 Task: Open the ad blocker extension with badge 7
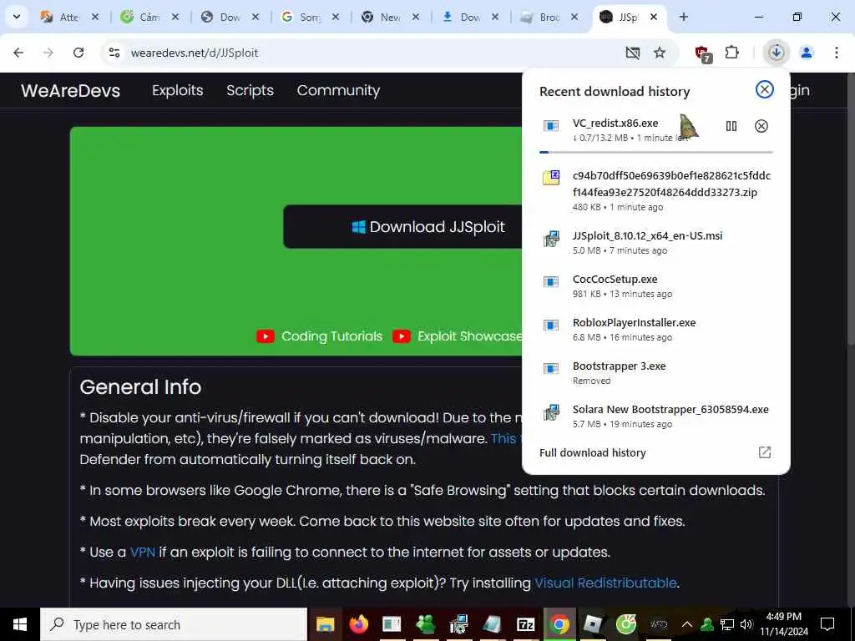(703, 53)
